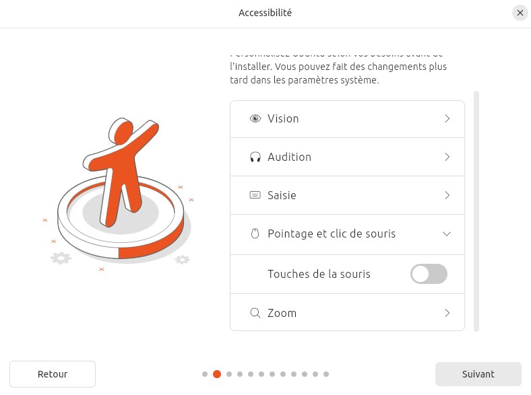The image size is (531, 395).
Task: Jump to the first page indicator dot
Action: coord(205,374)
